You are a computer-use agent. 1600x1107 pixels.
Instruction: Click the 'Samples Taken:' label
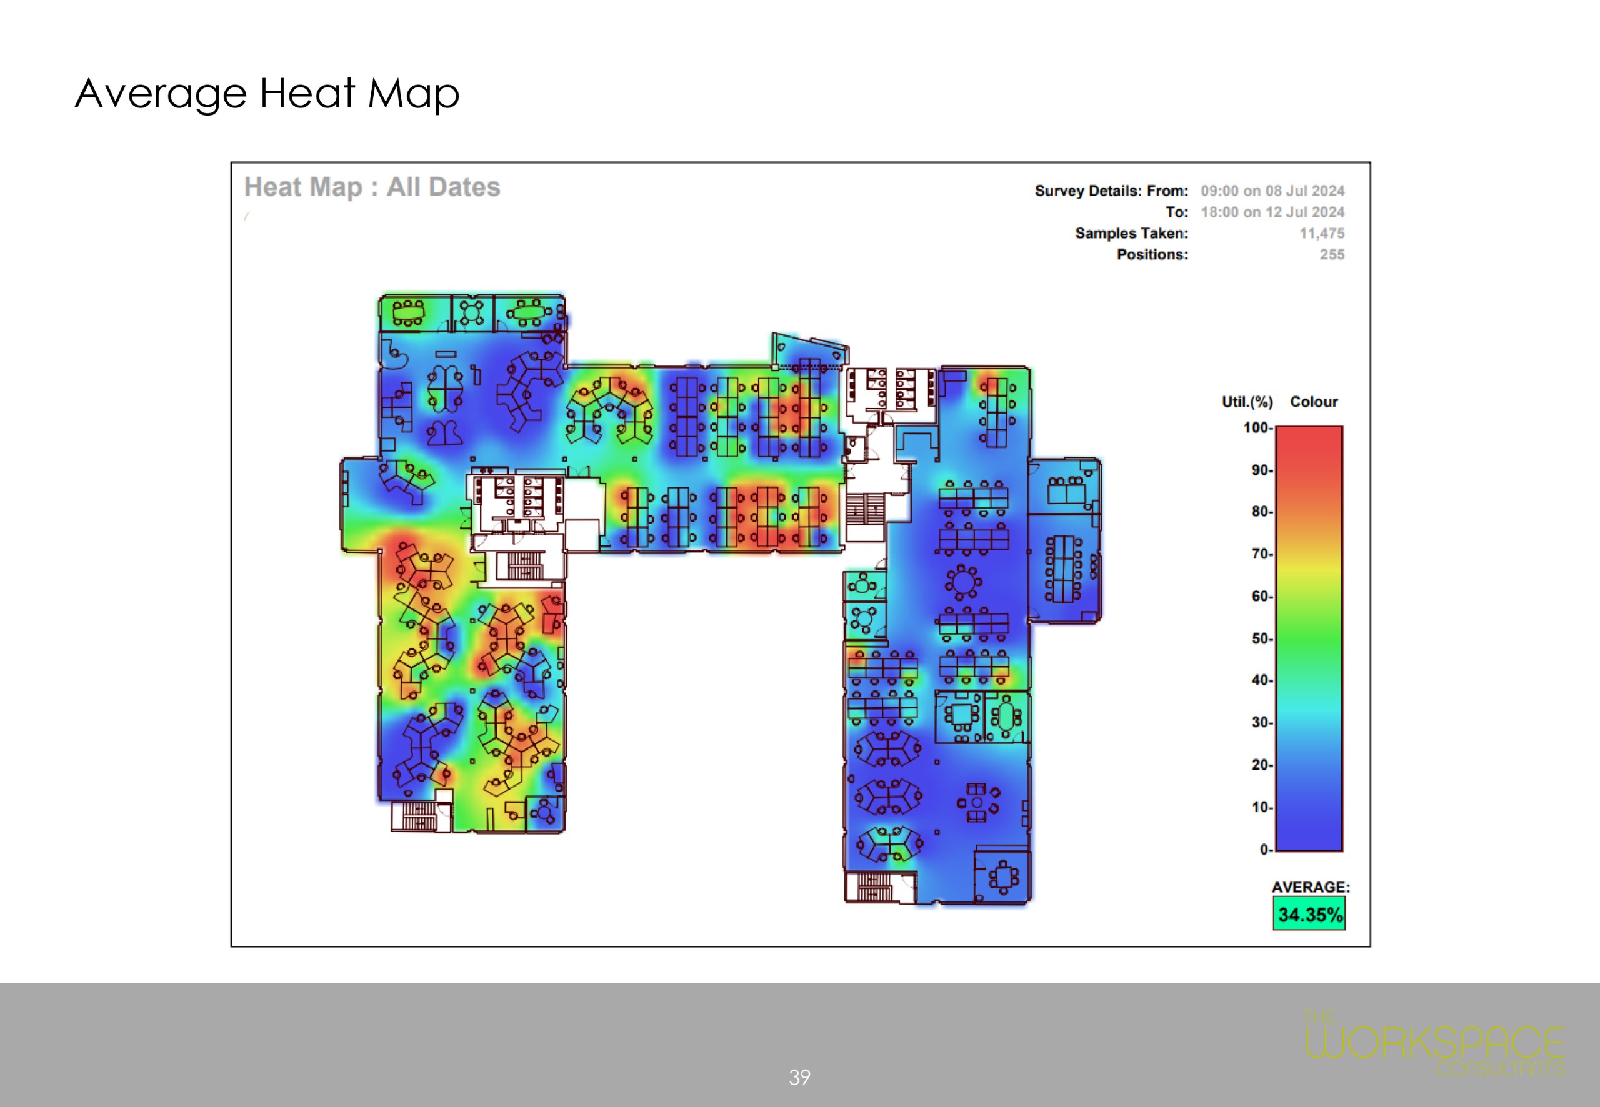[1131, 234]
